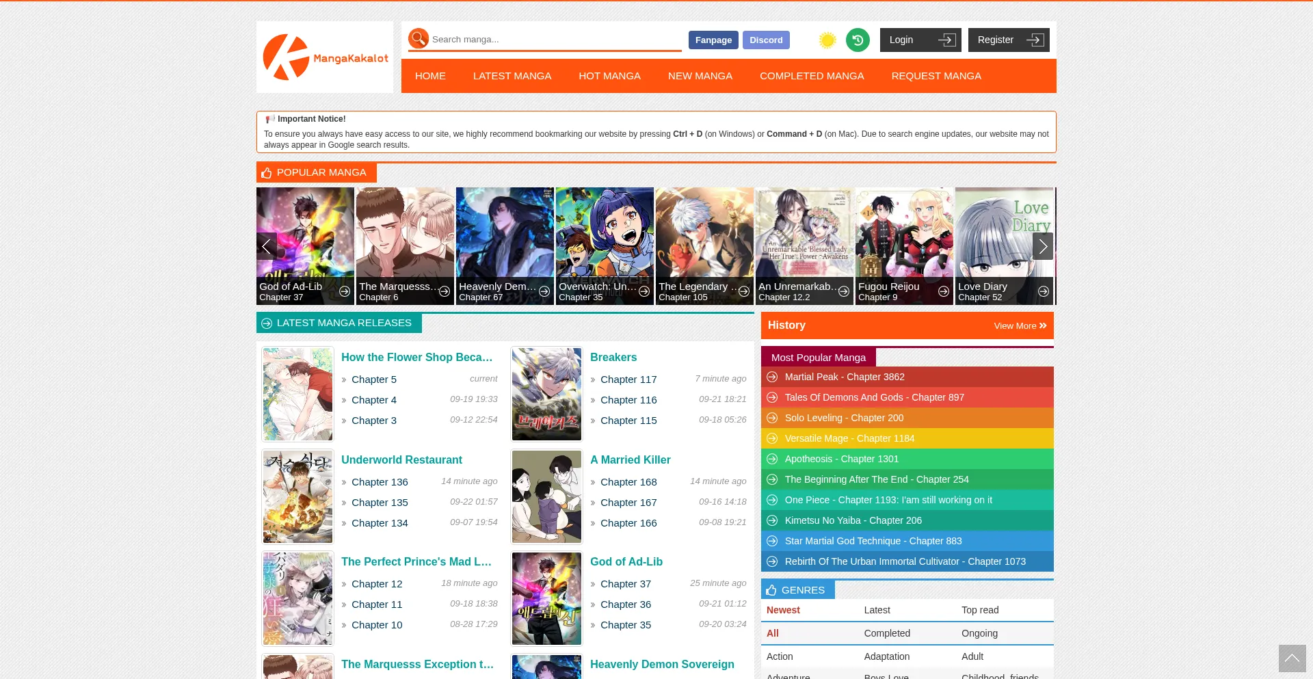Select Ongoing status filter
The width and height of the screenshot is (1313, 679).
[x=979, y=633]
